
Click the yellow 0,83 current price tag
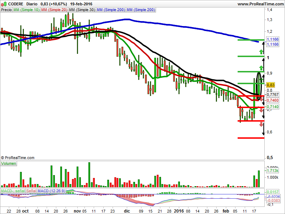270,85
